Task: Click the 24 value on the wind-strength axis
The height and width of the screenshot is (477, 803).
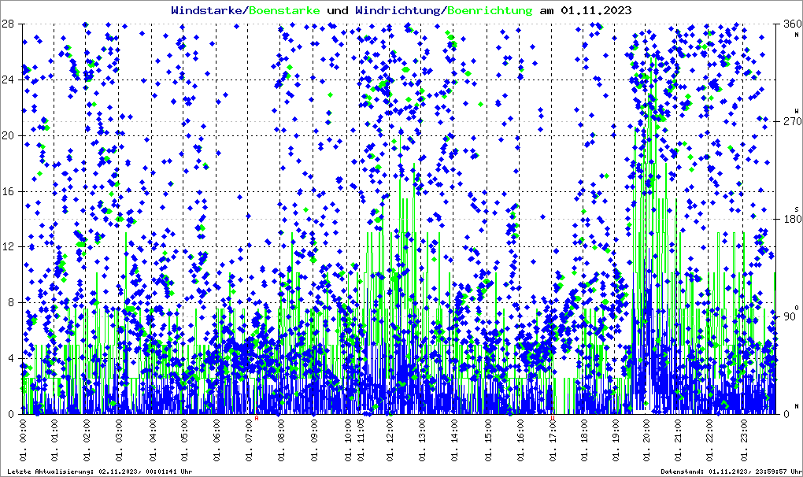Action: (7, 79)
